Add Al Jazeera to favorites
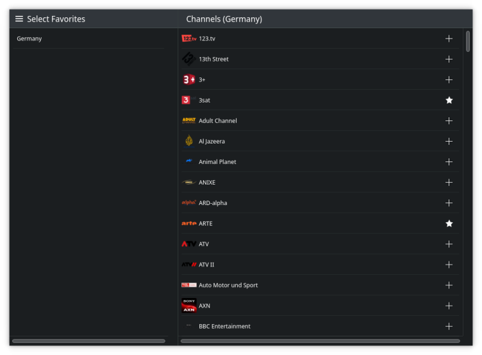 point(449,141)
